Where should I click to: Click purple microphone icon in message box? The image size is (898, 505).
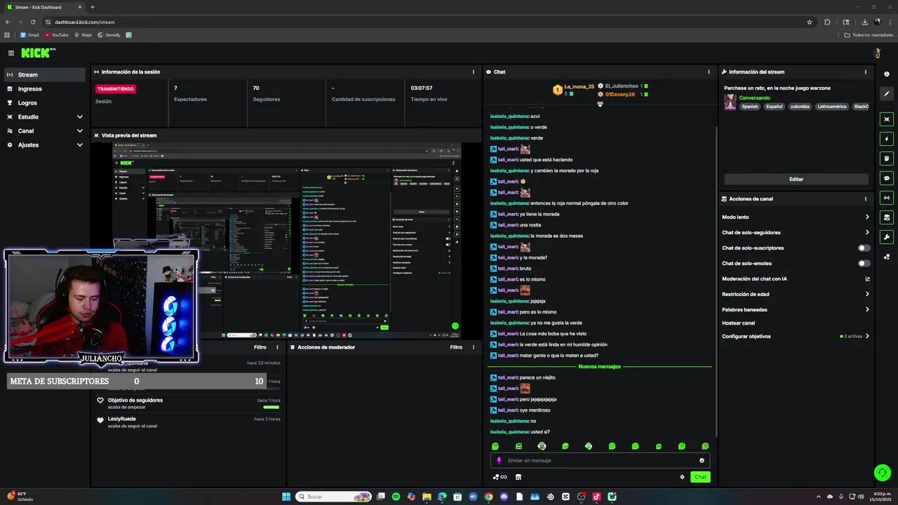(x=499, y=461)
